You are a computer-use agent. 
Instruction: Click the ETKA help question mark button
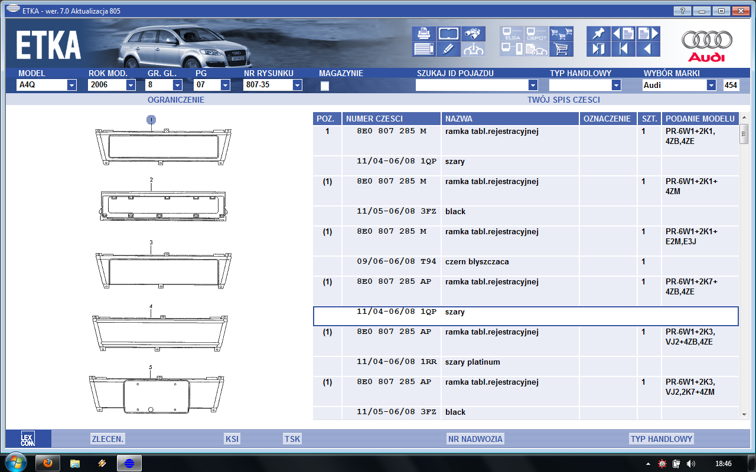point(682,11)
